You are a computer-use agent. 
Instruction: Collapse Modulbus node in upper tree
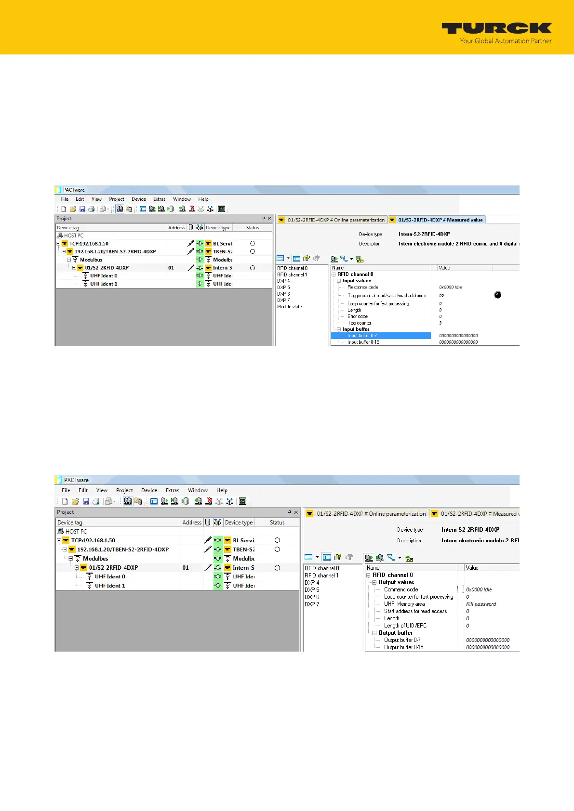pos(69,260)
